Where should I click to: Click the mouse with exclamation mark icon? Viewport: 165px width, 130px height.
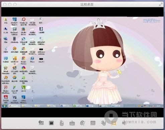[x=83, y=123]
